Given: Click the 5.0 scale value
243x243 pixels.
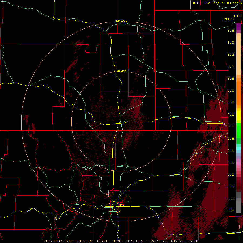Looking at the screenshot, I should (x=231, y=102).
